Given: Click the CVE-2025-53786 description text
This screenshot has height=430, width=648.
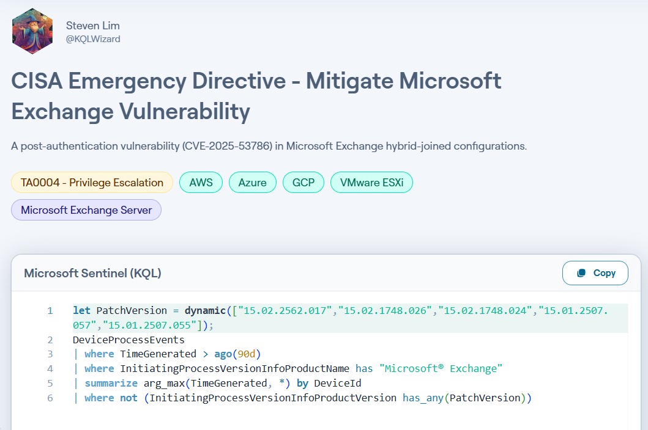Looking at the screenshot, I should pyautogui.click(x=269, y=146).
